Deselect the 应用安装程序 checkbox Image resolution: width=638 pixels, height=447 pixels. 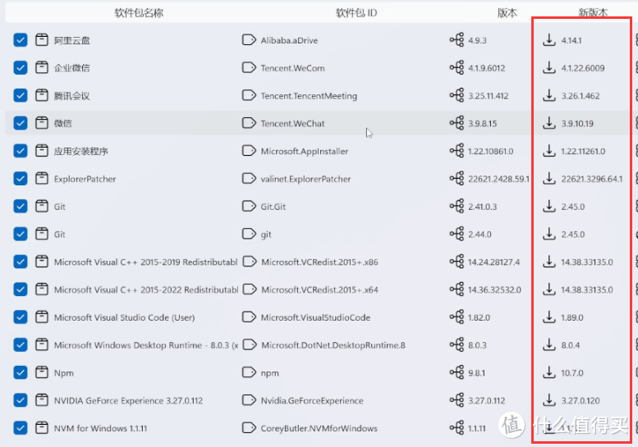click(x=21, y=151)
